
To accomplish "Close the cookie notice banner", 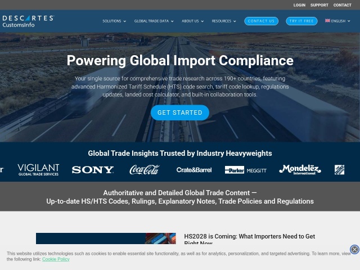I will (x=354, y=249).
